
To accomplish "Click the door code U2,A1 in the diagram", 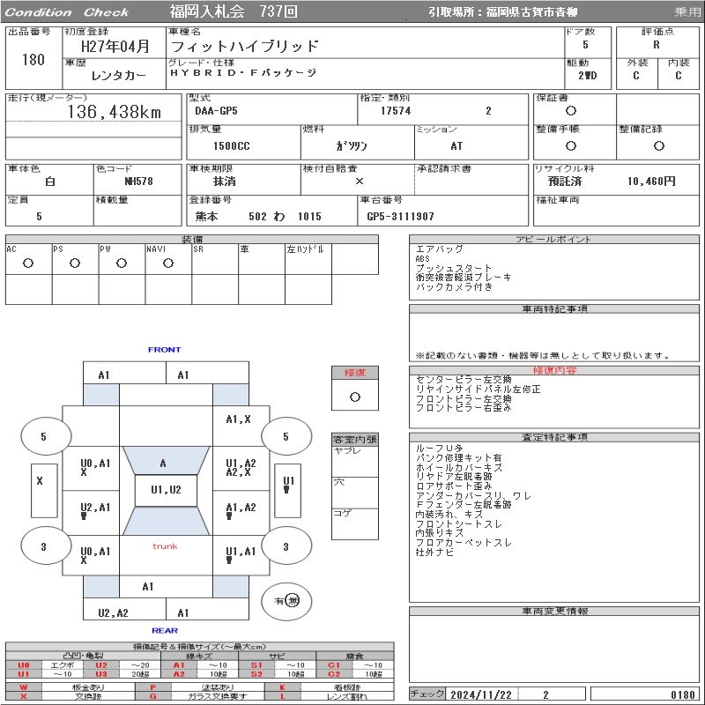I will click(95, 508).
